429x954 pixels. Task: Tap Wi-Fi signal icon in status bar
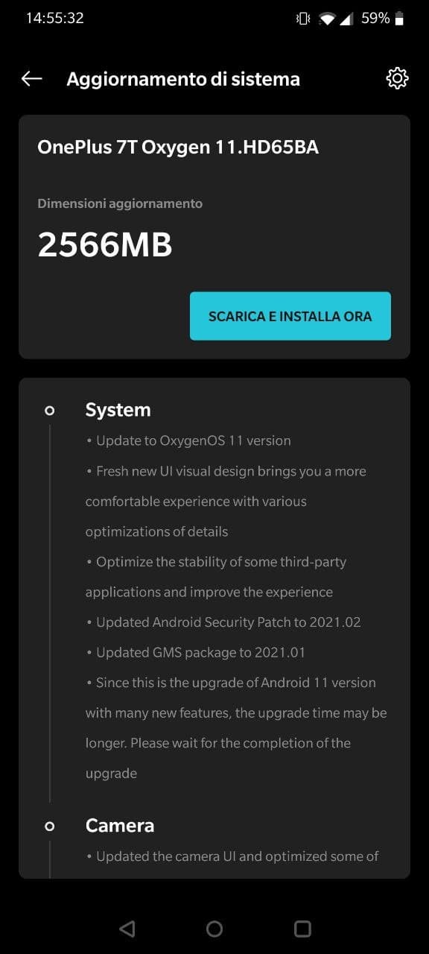(x=326, y=19)
